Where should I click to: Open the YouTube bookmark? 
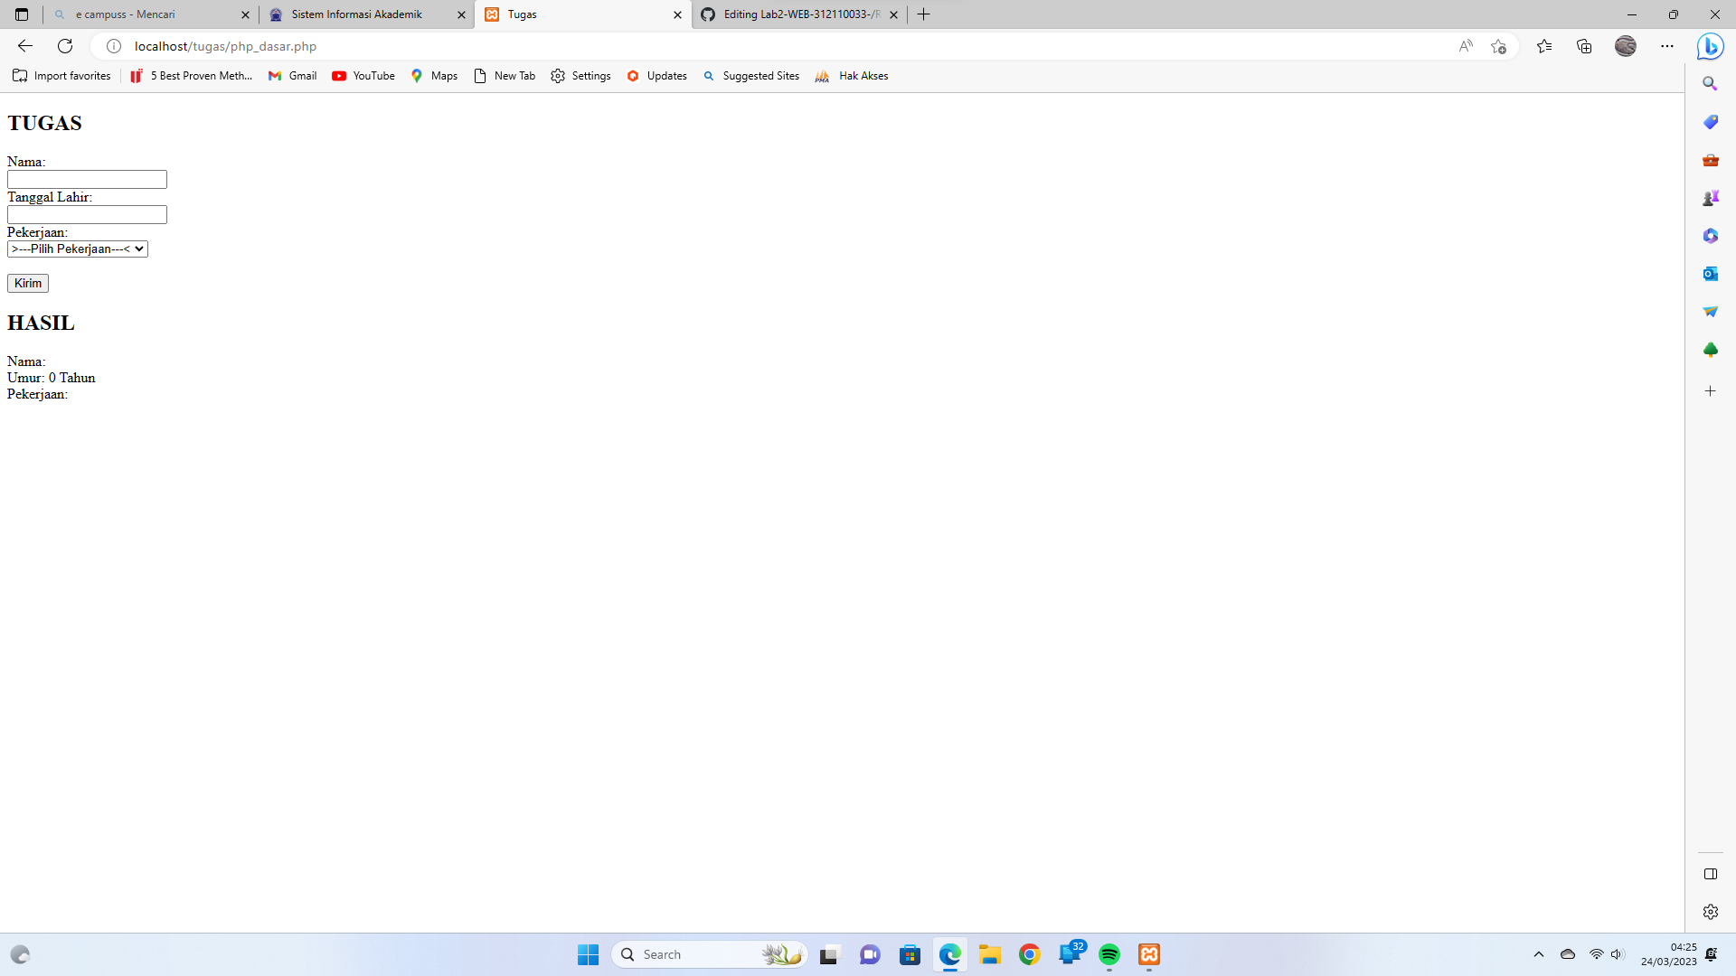pyautogui.click(x=363, y=76)
